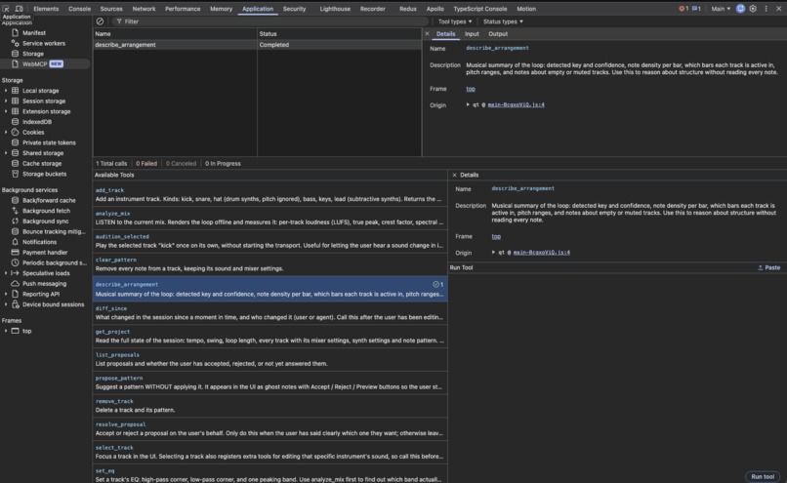Screen dimensions: 787x483
Task: Close the upper call details pane
Action: (427, 34)
